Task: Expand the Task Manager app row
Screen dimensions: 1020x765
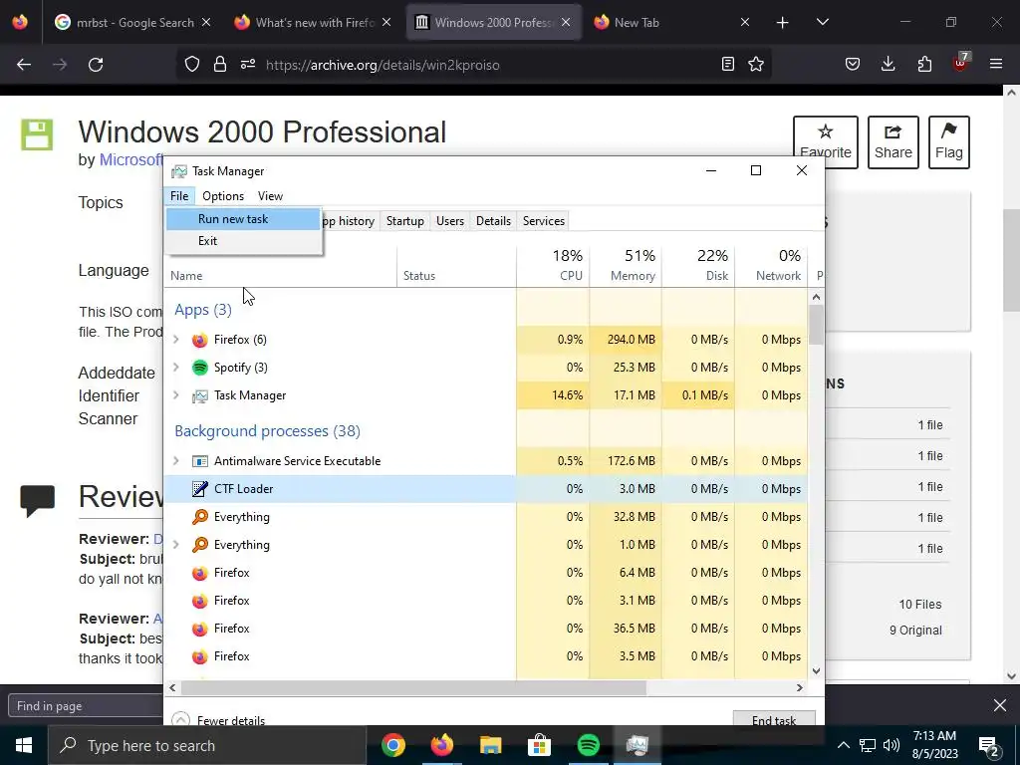Action: coord(175,395)
